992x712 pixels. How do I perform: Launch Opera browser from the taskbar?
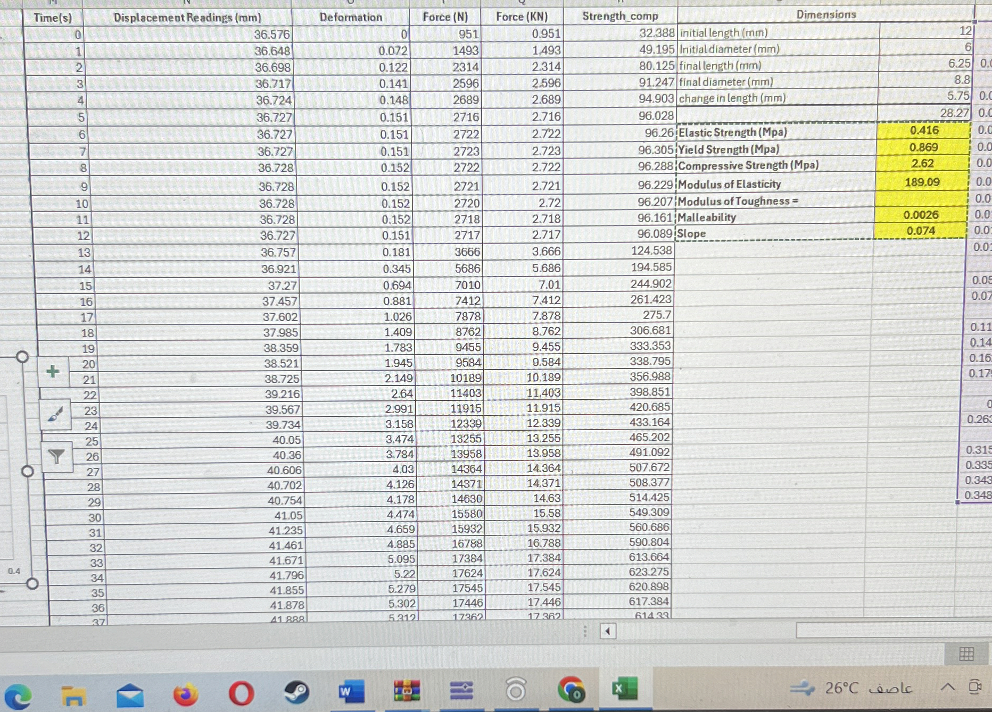point(241,693)
